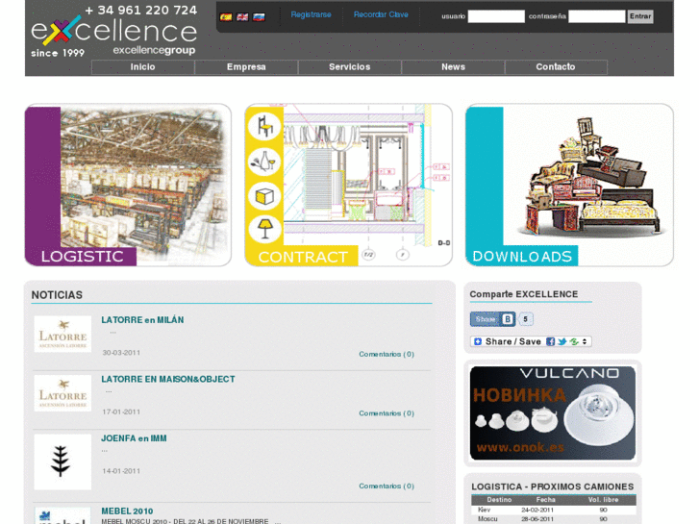Viewport: 699px width, 524px height.
Task: Click the Fecha column header
Action: (x=546, y=500)
